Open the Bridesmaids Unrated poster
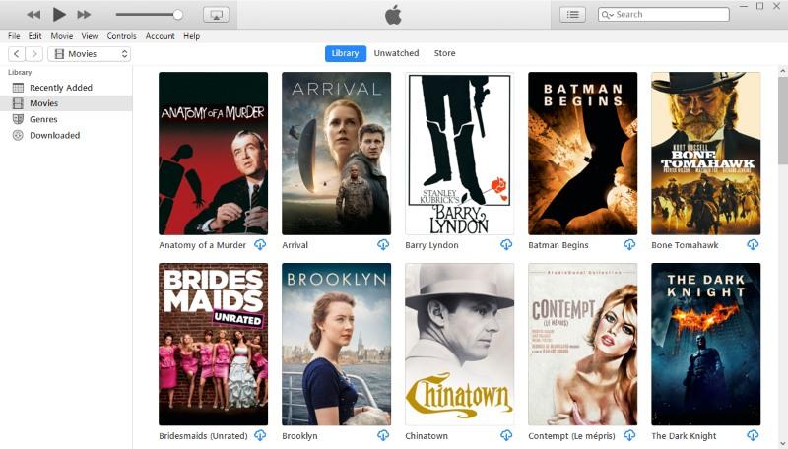This screenshot has height=449, width=788. click(213, 344)
